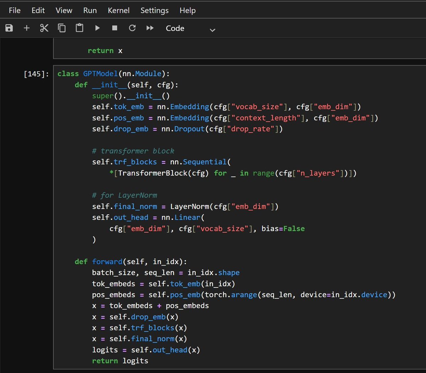
Task: Click the 'x = self.drop_emb(x)' line
Action: [x=135, y=317]
